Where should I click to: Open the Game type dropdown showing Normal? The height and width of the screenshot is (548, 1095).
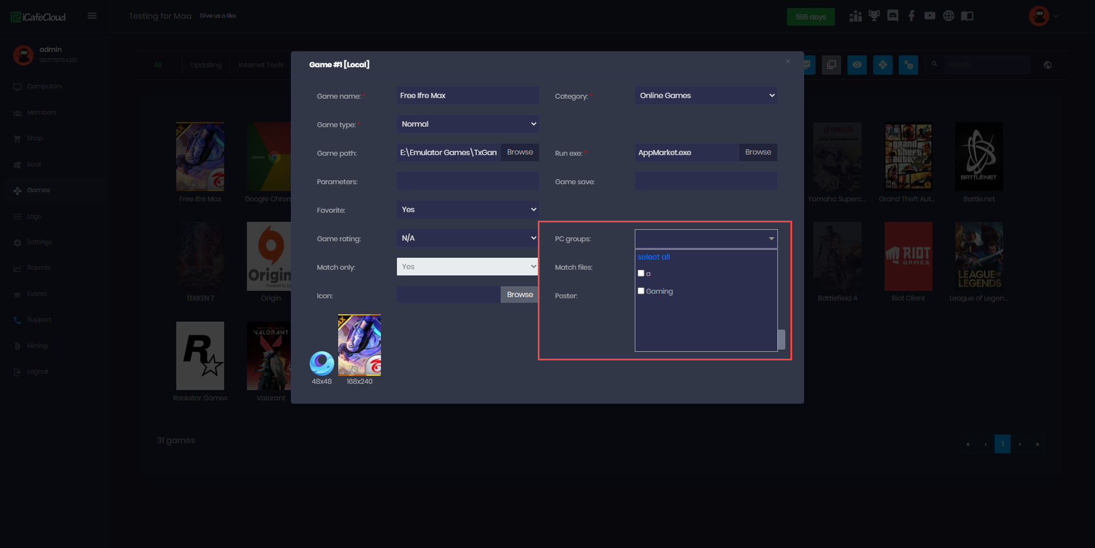click(x=468, y=124)
